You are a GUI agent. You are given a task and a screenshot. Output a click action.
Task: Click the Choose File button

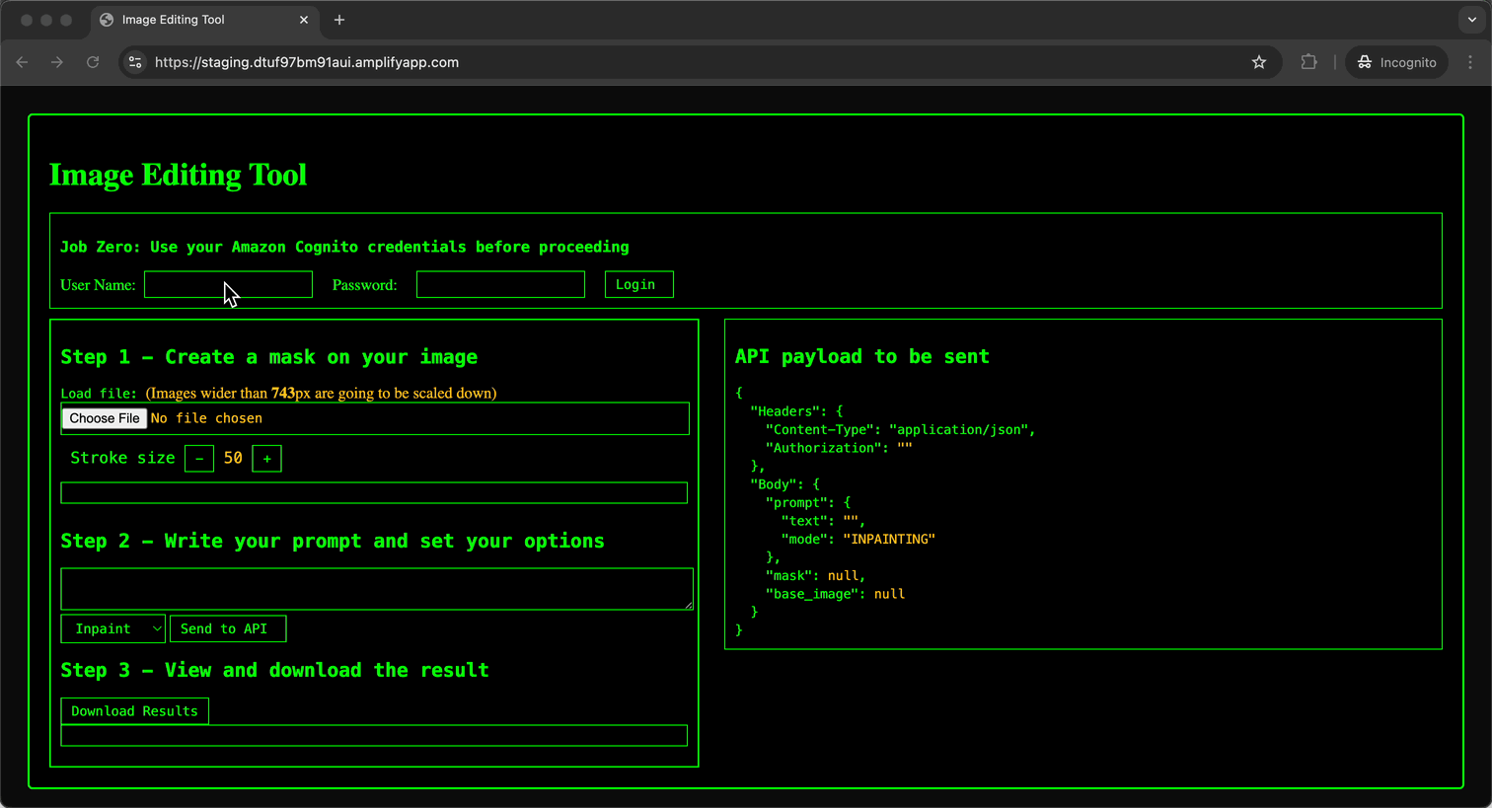coord(105,418)
